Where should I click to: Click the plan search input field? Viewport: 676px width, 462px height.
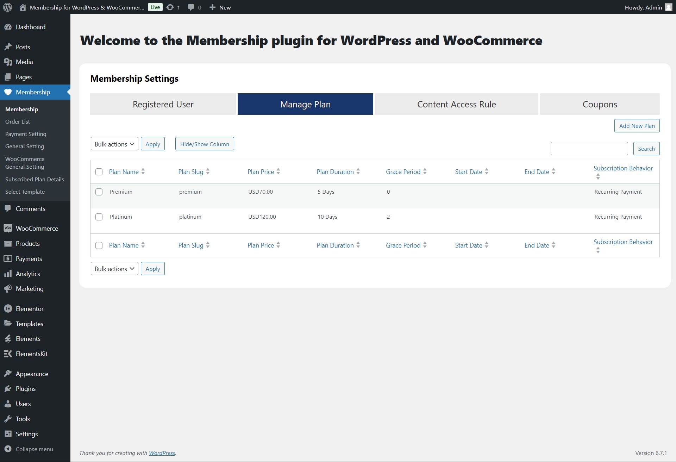point(589,149)
